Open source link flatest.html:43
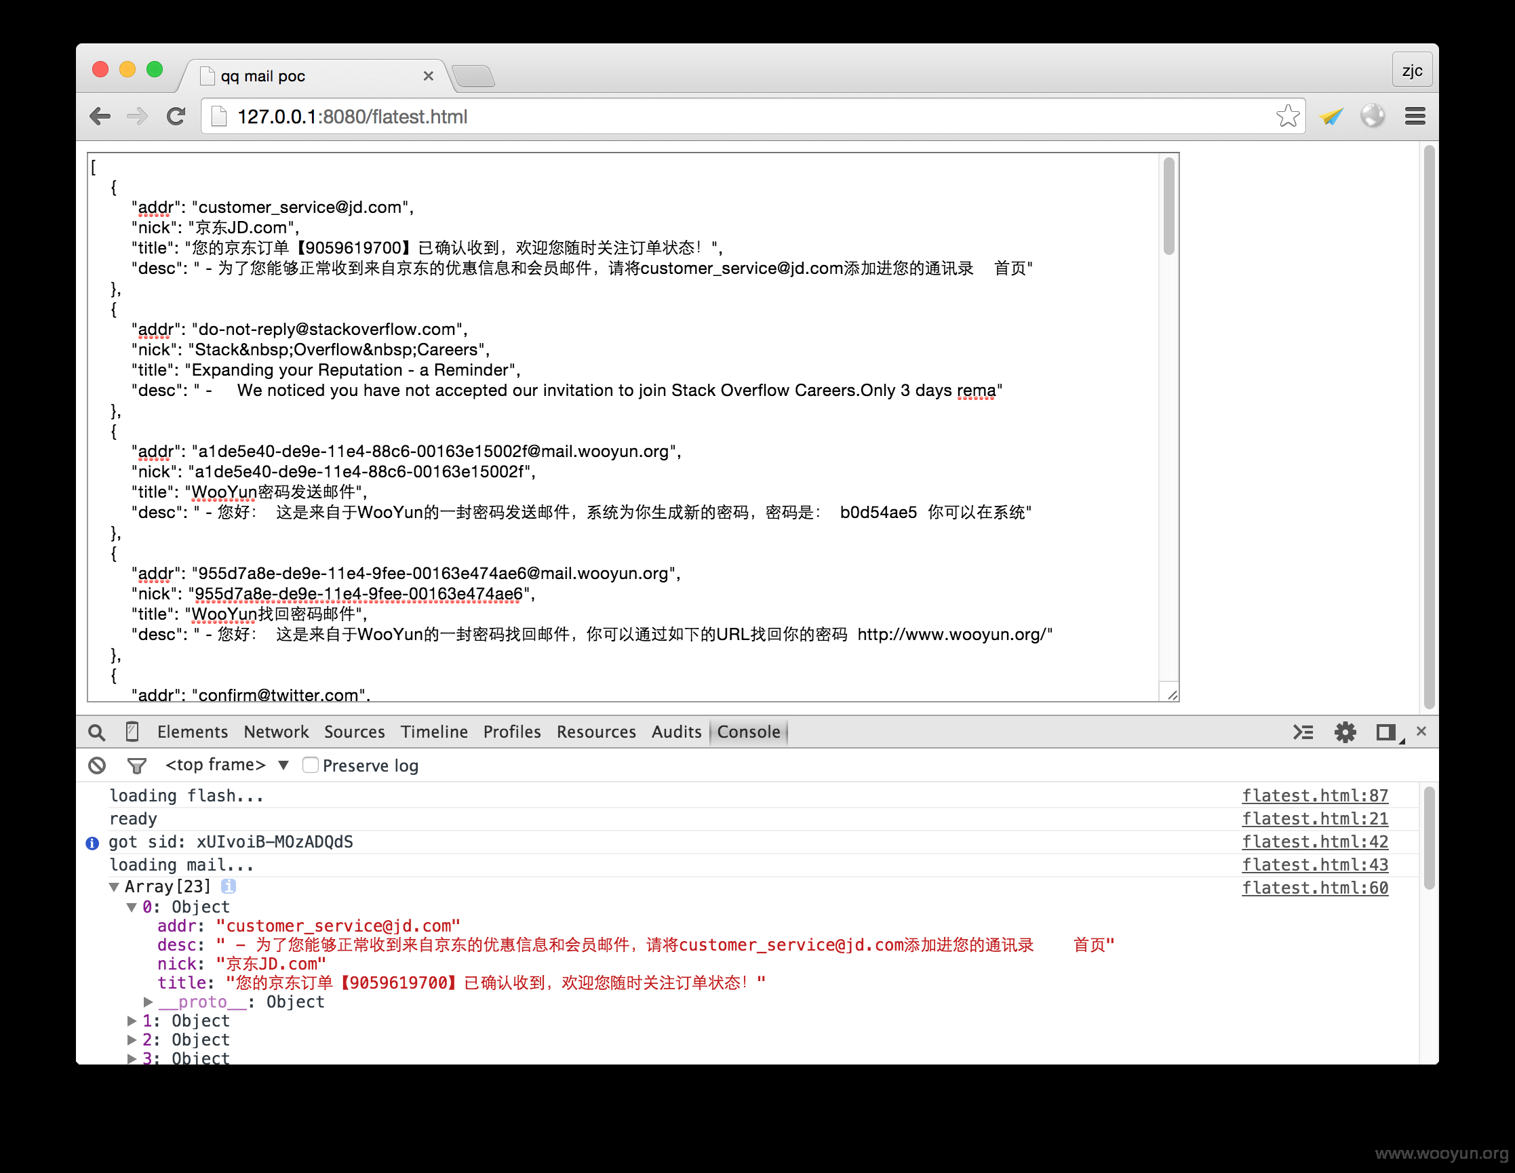This screenshot has width=1515, height=1173. (1315, 864)
